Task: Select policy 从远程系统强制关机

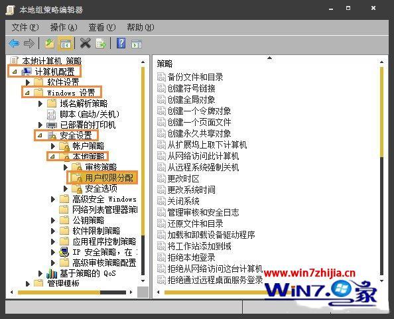Action: [x=203, y=167]
